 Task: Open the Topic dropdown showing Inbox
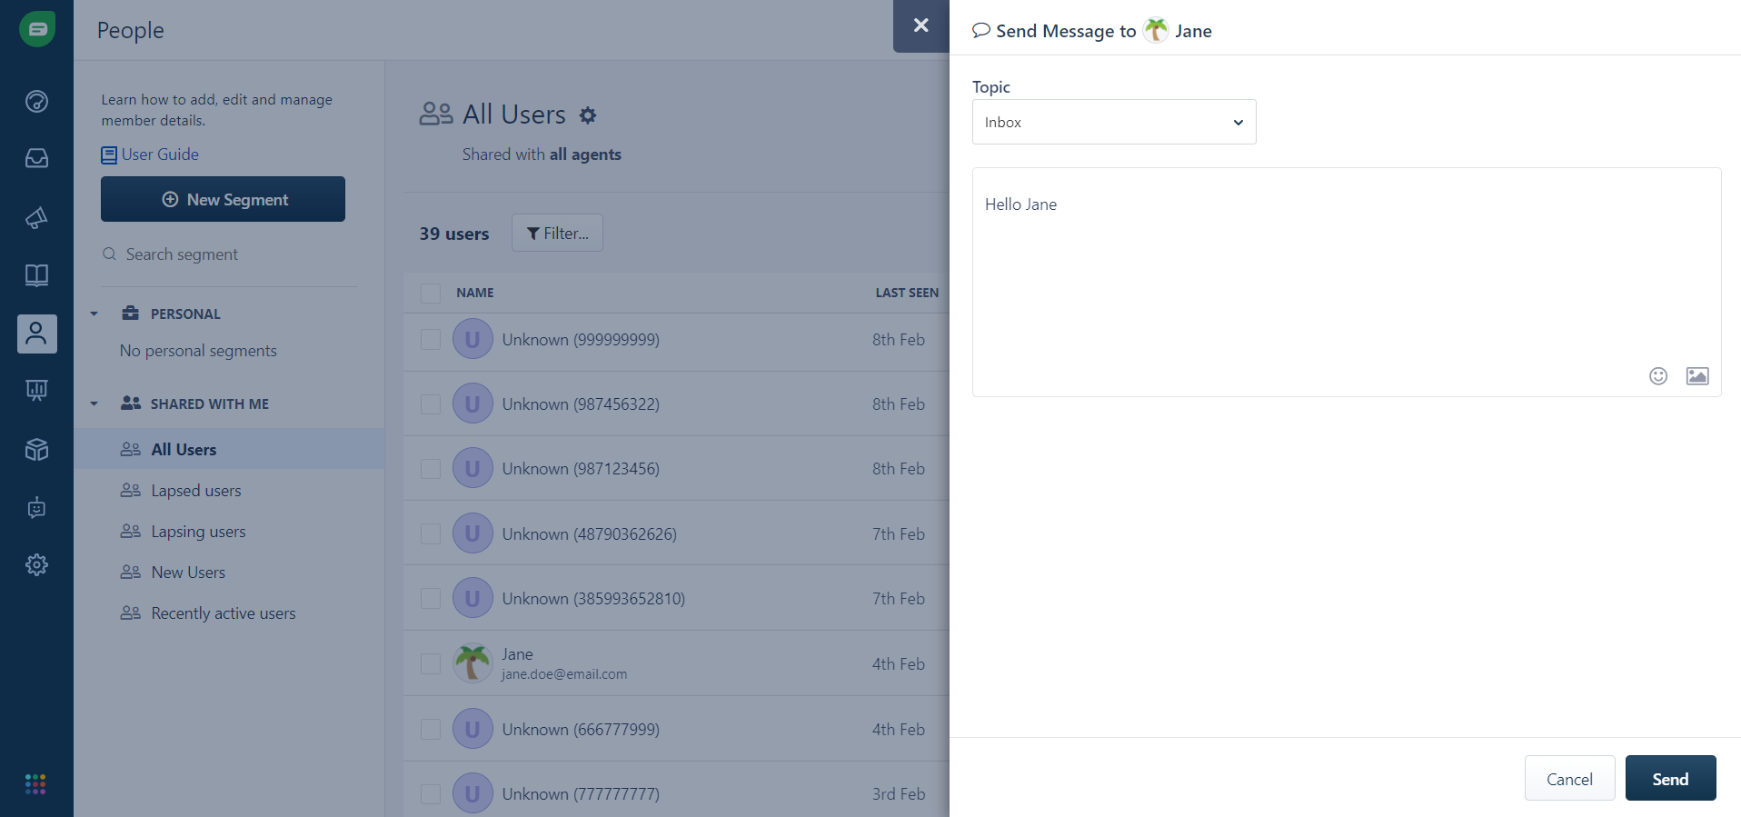click(x=1113, y=122)
